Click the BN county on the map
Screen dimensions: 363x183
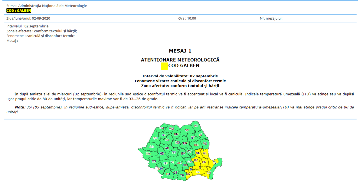pos(176,134)
